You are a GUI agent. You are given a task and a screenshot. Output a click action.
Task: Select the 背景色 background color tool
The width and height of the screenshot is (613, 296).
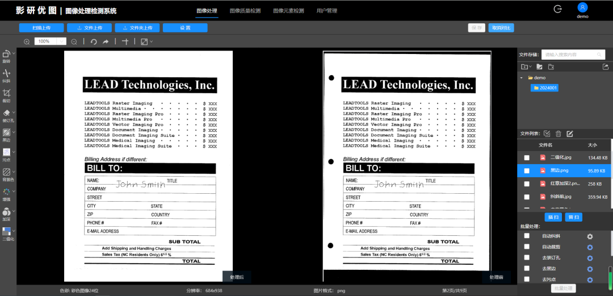6,172
